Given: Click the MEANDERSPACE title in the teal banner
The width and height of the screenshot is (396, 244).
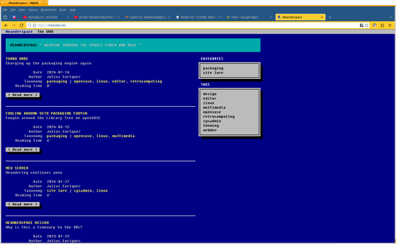Looking at the screenshot, I should coord(23,45).
